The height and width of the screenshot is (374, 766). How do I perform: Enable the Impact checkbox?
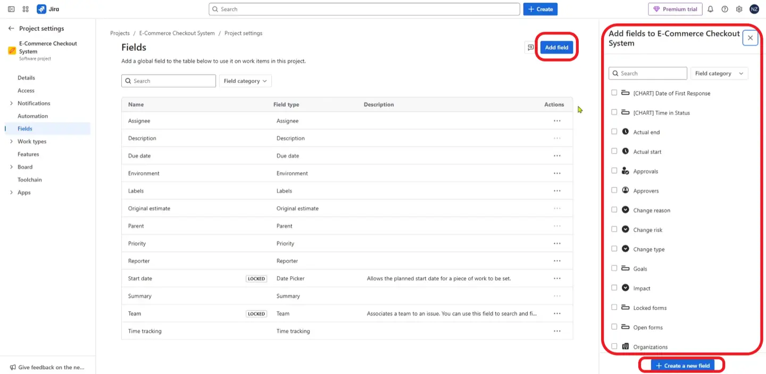click(x=614, y=287)
